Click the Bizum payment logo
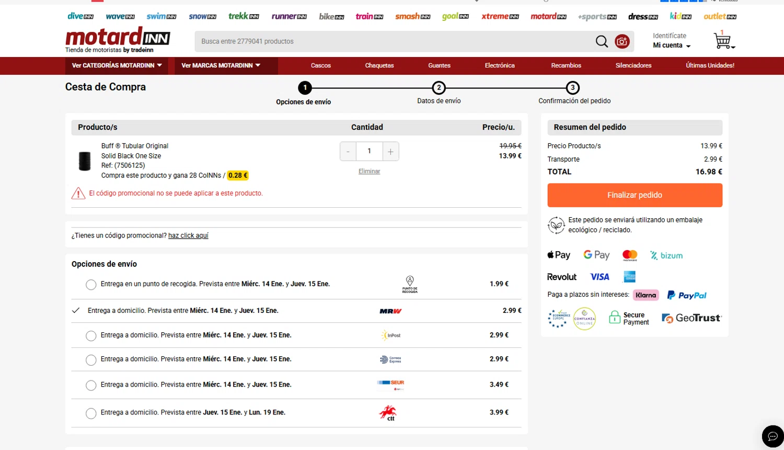The height and width of the screenshot is (450, 784). [x=666, y=255]
